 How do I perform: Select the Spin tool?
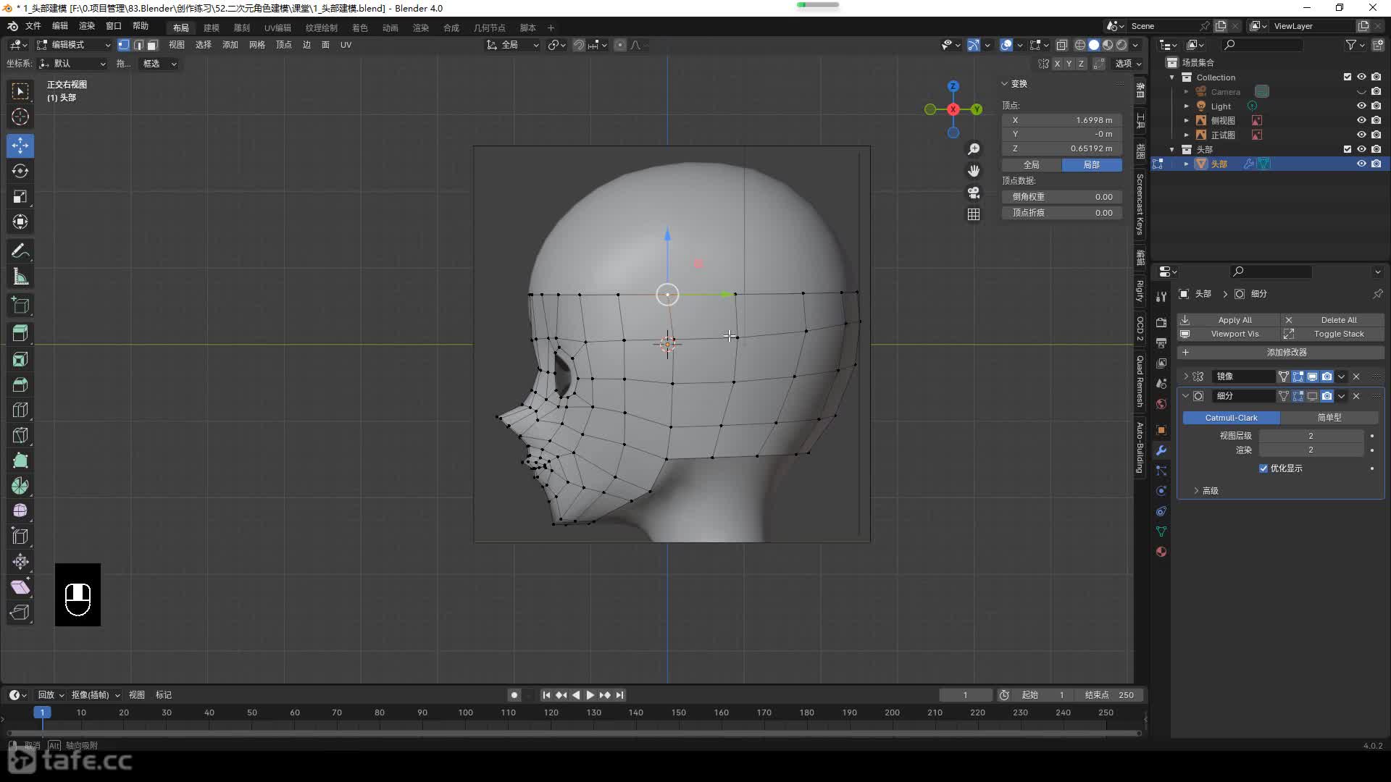20,486
